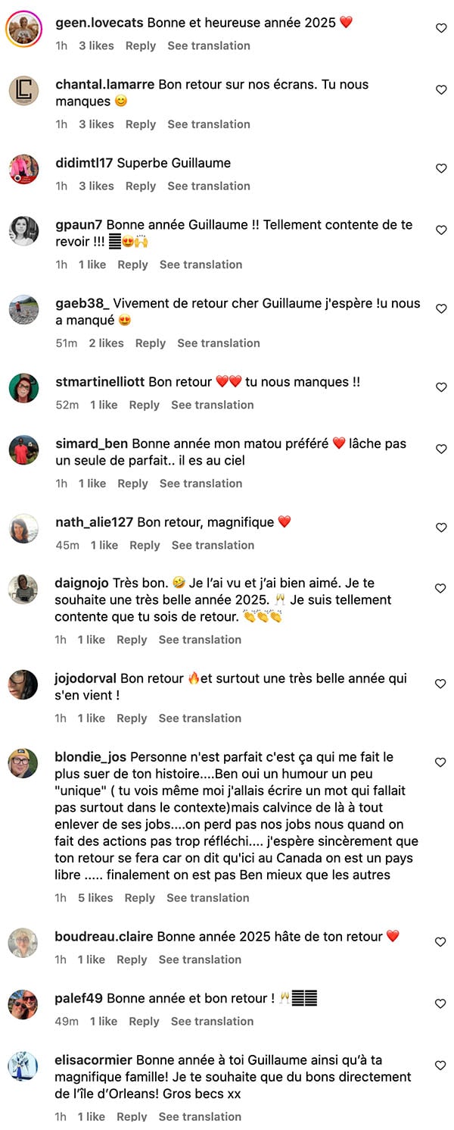Image resolution: width=454 pixels, height=1130 pixels.
Task: Open chantal.lamarre's profile avatar
Action: click(x=23, y=91)
